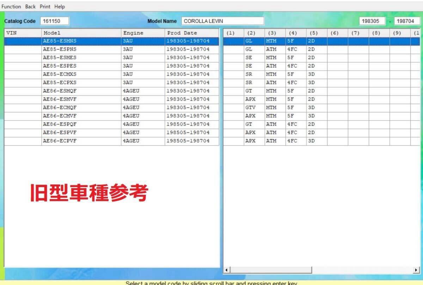Click the start date field 198305
The height and width of the screenshot is (285, 423).
(x=372, y=21)
